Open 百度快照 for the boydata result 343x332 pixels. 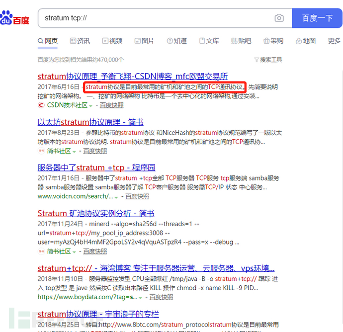[x=161, y=297]
